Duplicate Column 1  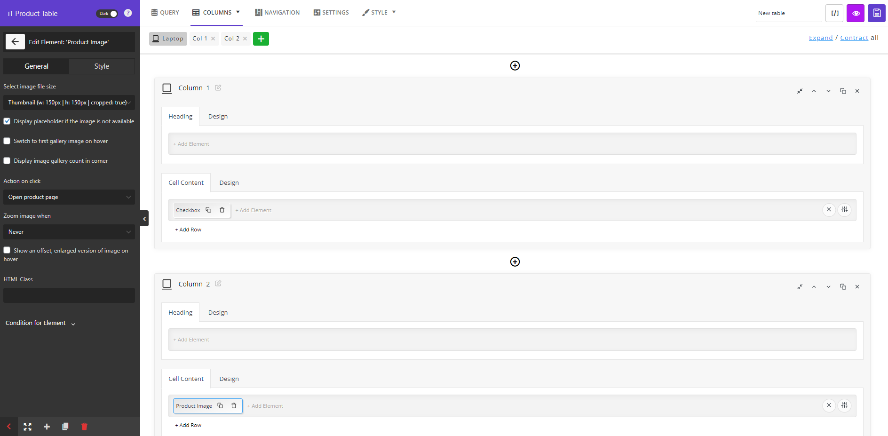click(843, 91)
